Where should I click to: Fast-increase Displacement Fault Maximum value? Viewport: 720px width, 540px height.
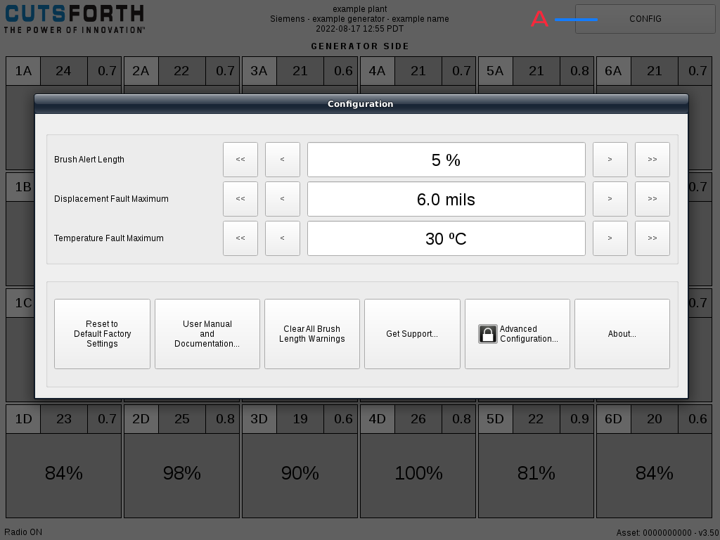click(652, 199)
